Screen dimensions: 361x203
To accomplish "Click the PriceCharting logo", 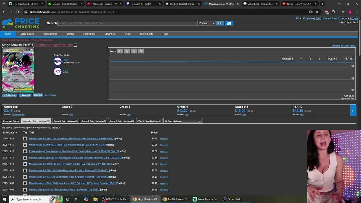I will coord(21,23).
